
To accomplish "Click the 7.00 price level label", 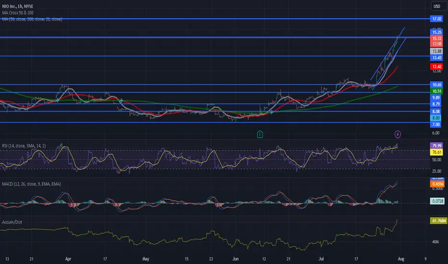I will pos(436,124).
